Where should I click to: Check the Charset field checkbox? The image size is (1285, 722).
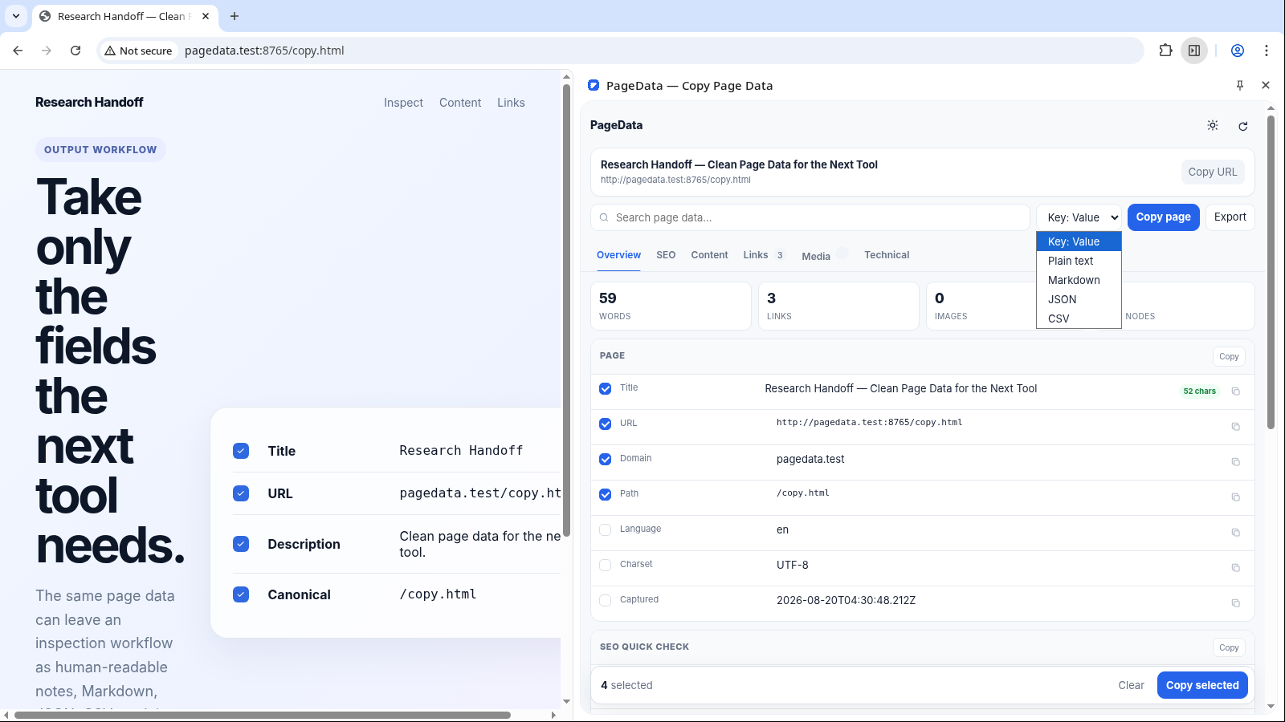(x=606, y=565)
